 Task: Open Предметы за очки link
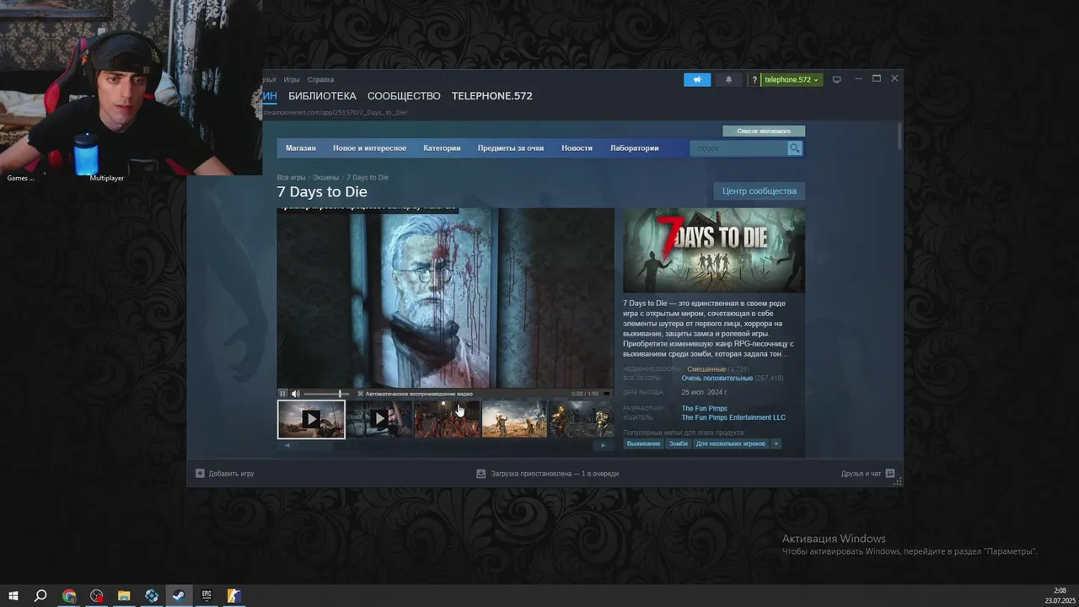click(x=511, y=148)
